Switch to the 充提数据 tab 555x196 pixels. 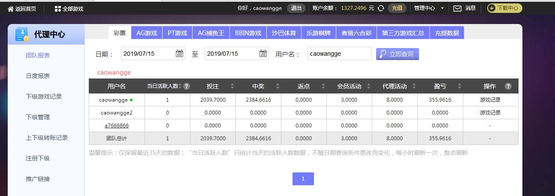point(446,33)
